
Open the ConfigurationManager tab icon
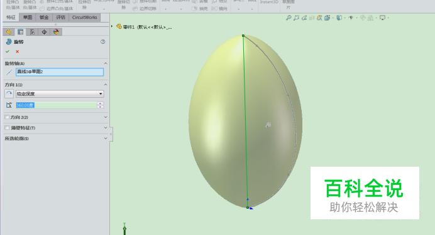(x=32, y=32)
